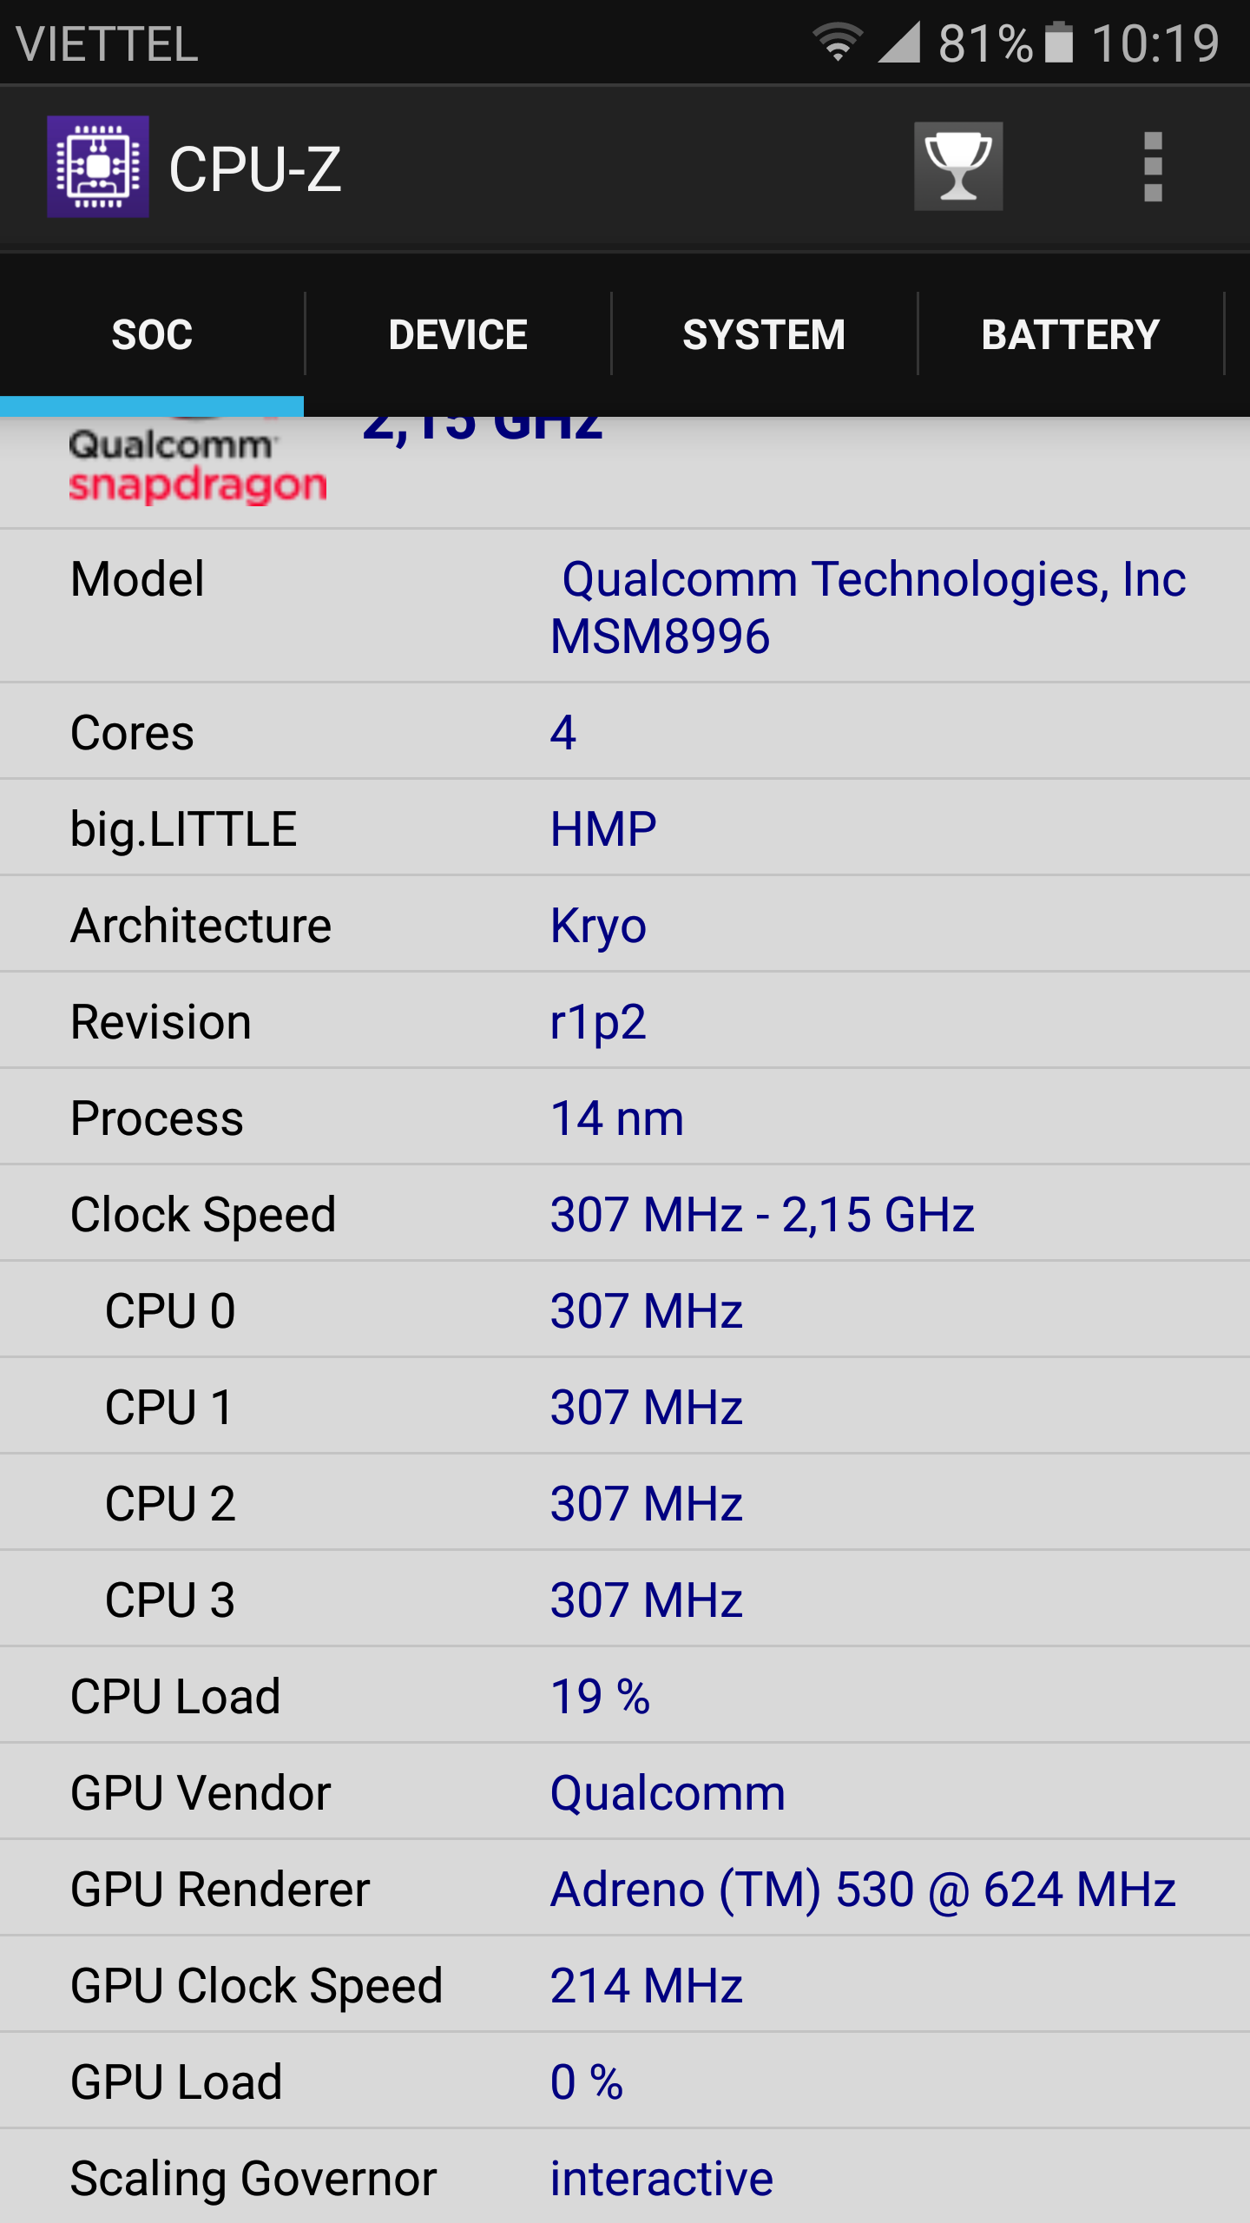Open the trophy benchmark icon
Viewport: 1250px width, 2223px height.
[x=958, y=166]
